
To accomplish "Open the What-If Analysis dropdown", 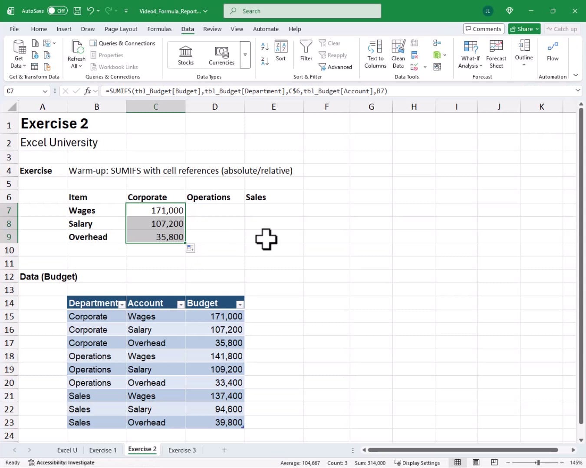I will (x=471, y=54).
